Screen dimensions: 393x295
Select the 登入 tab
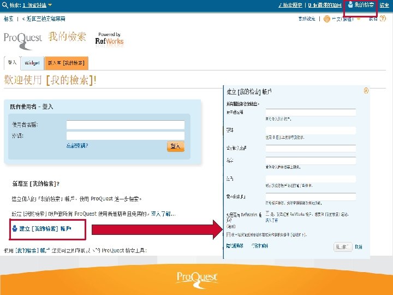coord(12,63)
